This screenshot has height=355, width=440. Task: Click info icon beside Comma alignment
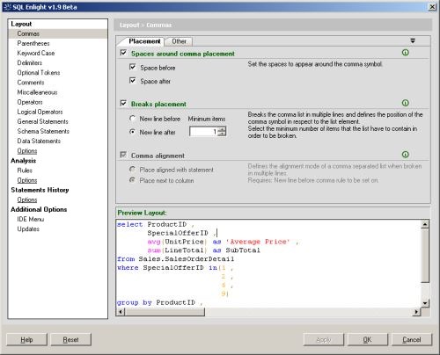[405, 155]
